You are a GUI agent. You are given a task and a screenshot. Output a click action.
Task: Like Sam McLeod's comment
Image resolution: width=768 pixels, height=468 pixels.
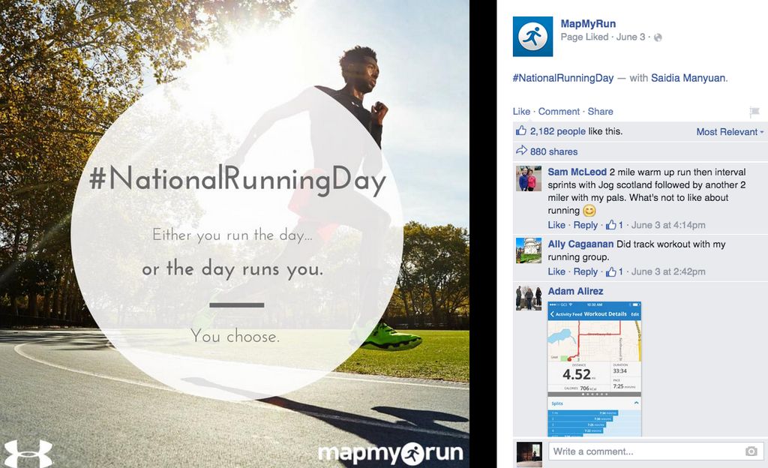tap(556, 225)
